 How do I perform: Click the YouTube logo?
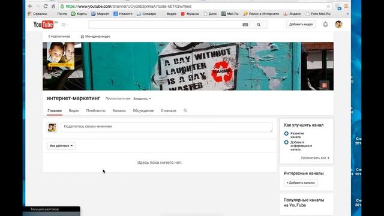(44, 25)
